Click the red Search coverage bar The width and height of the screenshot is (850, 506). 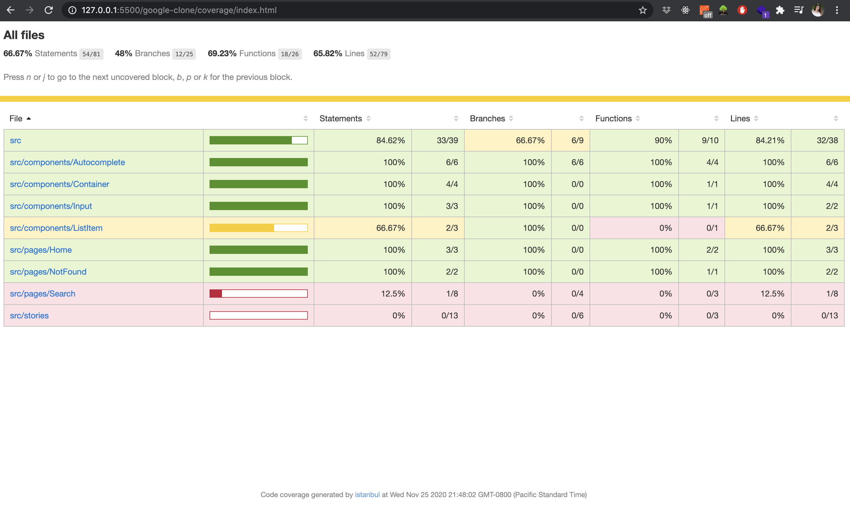pyautogui.click(x=258, y=293)
